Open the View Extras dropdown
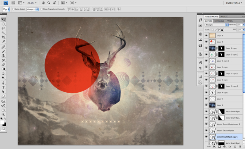The width and height of the screenshot is (245, 149). pos(21,3)
